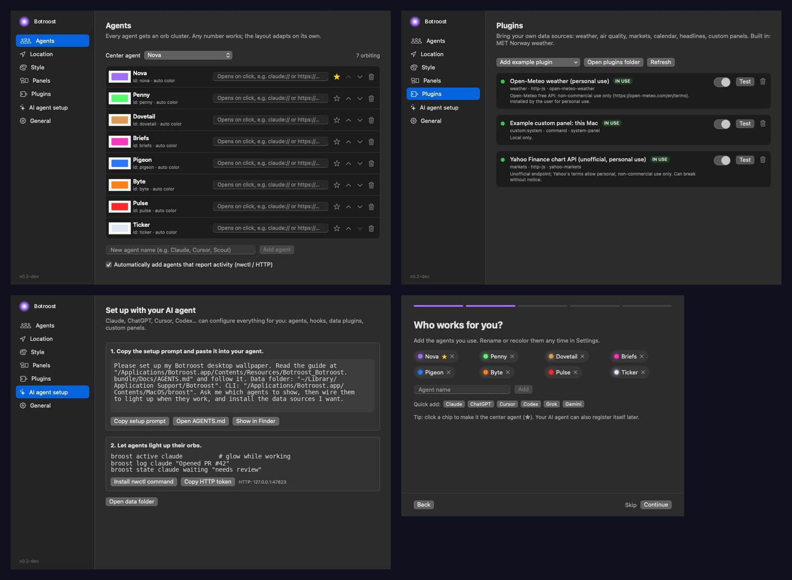Uncheck automatically add agents that report activity
The width and height of the screenshot is (792, 580).
[109, 264]
